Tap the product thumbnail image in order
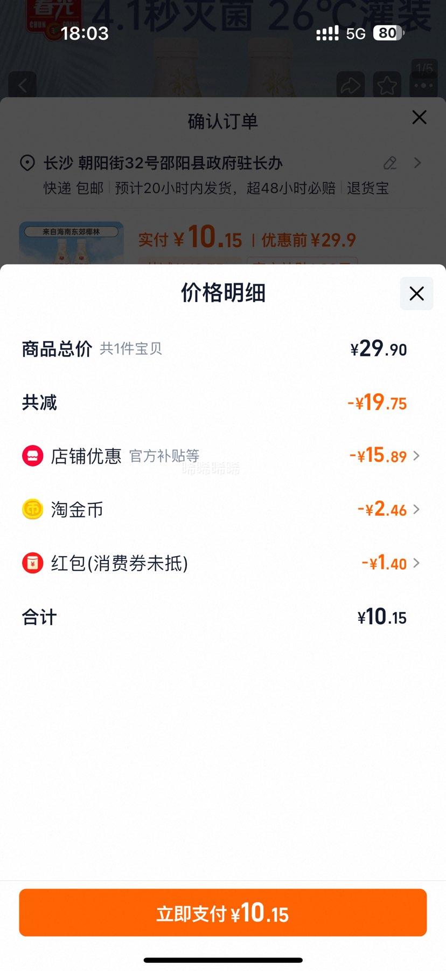446x971 pixels. pyautogui.click(x=71, y=243)
